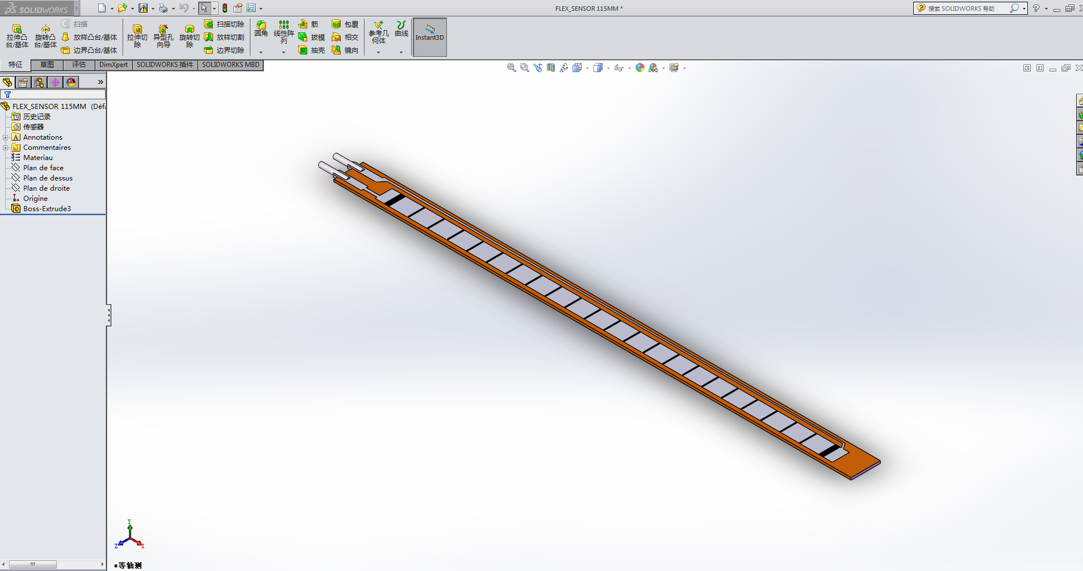Switch to the 草图 (Sketch) tab
Viewport: 1083px width, 571px height.
[47, 65]
